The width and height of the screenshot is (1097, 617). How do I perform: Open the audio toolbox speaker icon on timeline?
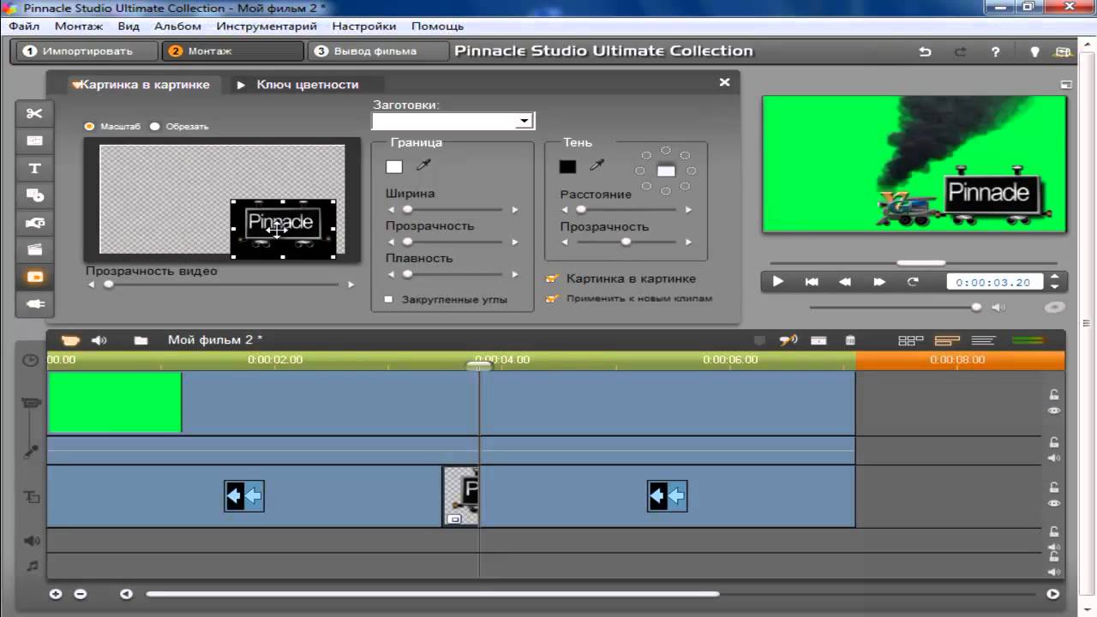(x=99, y=340)
